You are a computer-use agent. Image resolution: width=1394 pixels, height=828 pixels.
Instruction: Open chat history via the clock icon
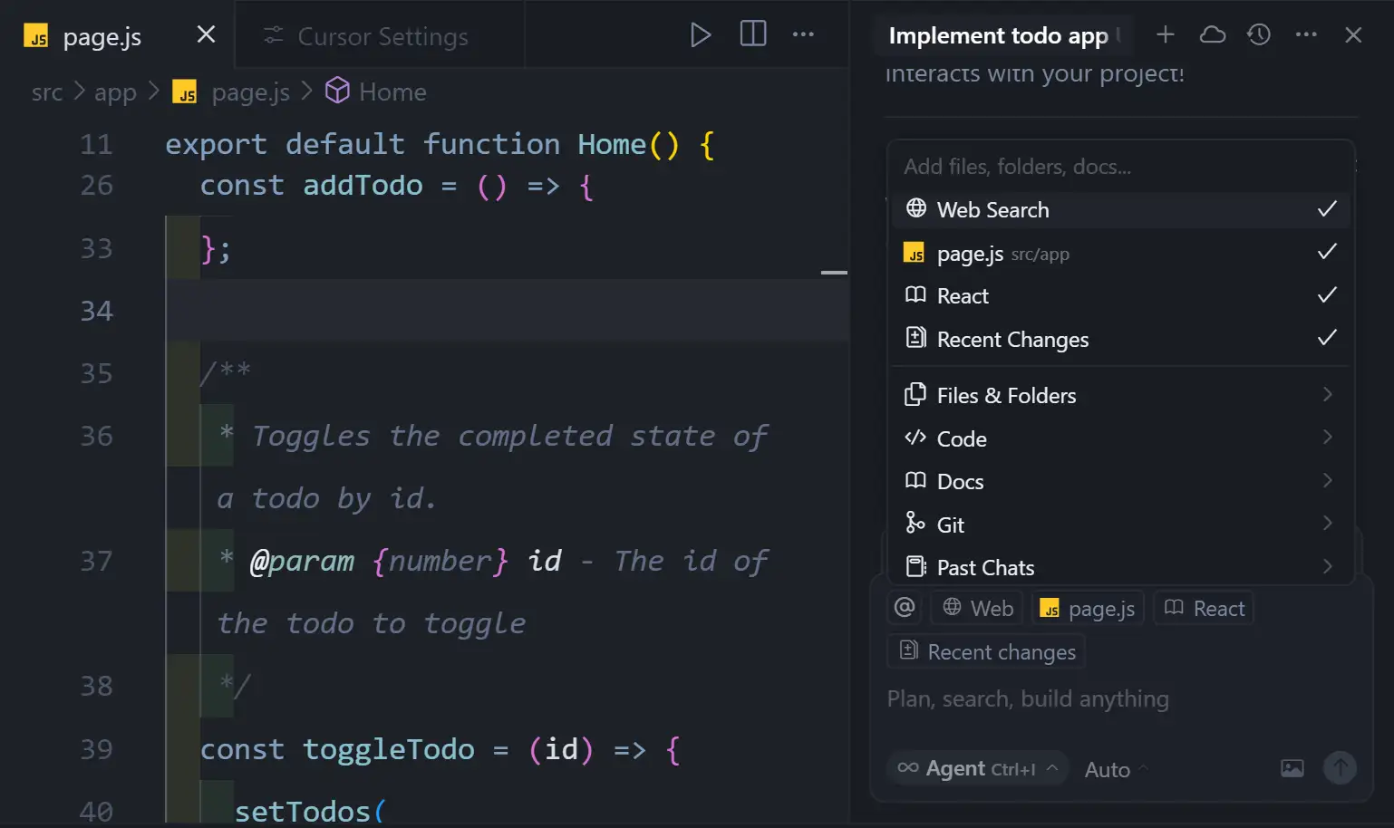(1259, 34)
